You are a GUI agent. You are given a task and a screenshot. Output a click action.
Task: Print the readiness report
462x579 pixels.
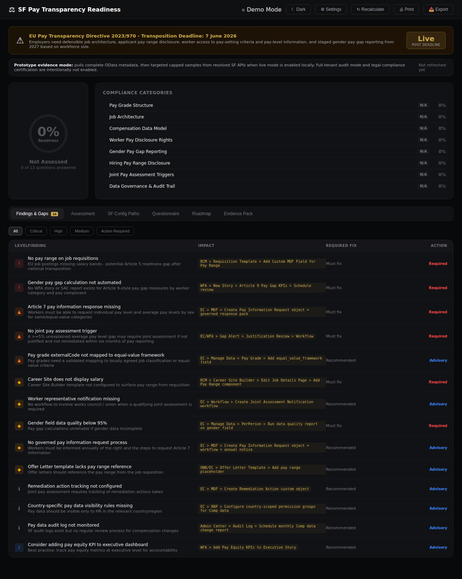point(406,9)
